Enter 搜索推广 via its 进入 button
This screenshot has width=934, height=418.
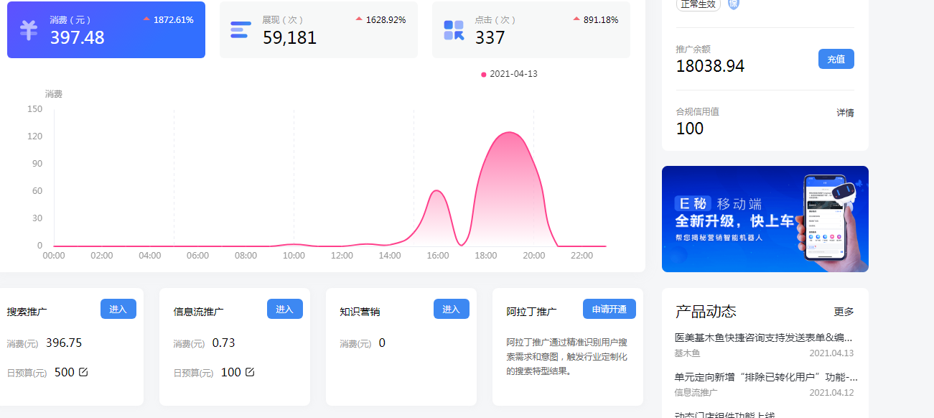tap(118, 309)
